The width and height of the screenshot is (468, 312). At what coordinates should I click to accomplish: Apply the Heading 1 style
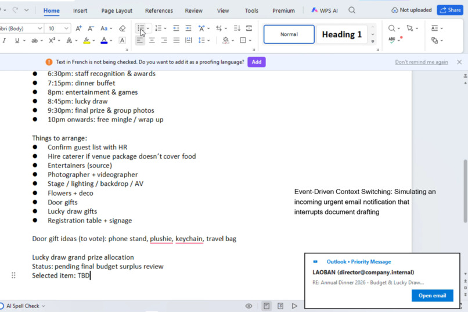click(342, 34)
